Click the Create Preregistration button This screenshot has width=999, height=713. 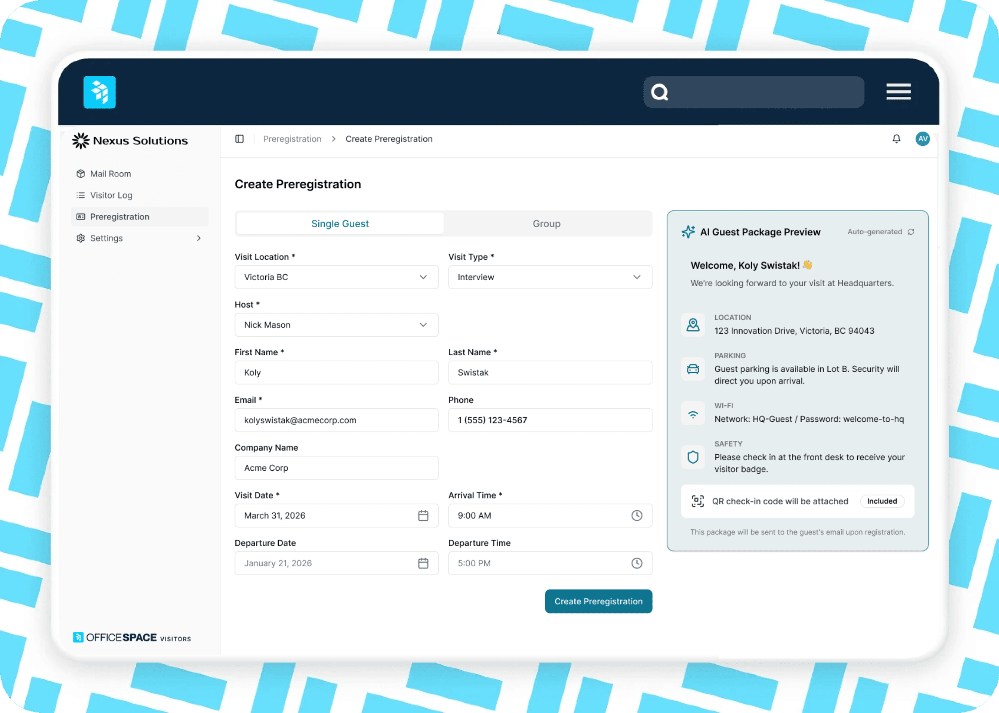tap(598, 601)
